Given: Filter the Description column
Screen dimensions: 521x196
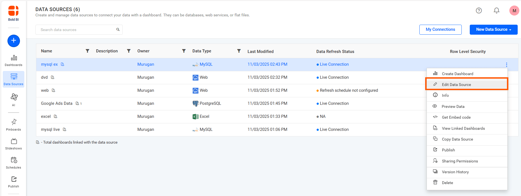Looking at the screenshot, I should click(129, 51).
